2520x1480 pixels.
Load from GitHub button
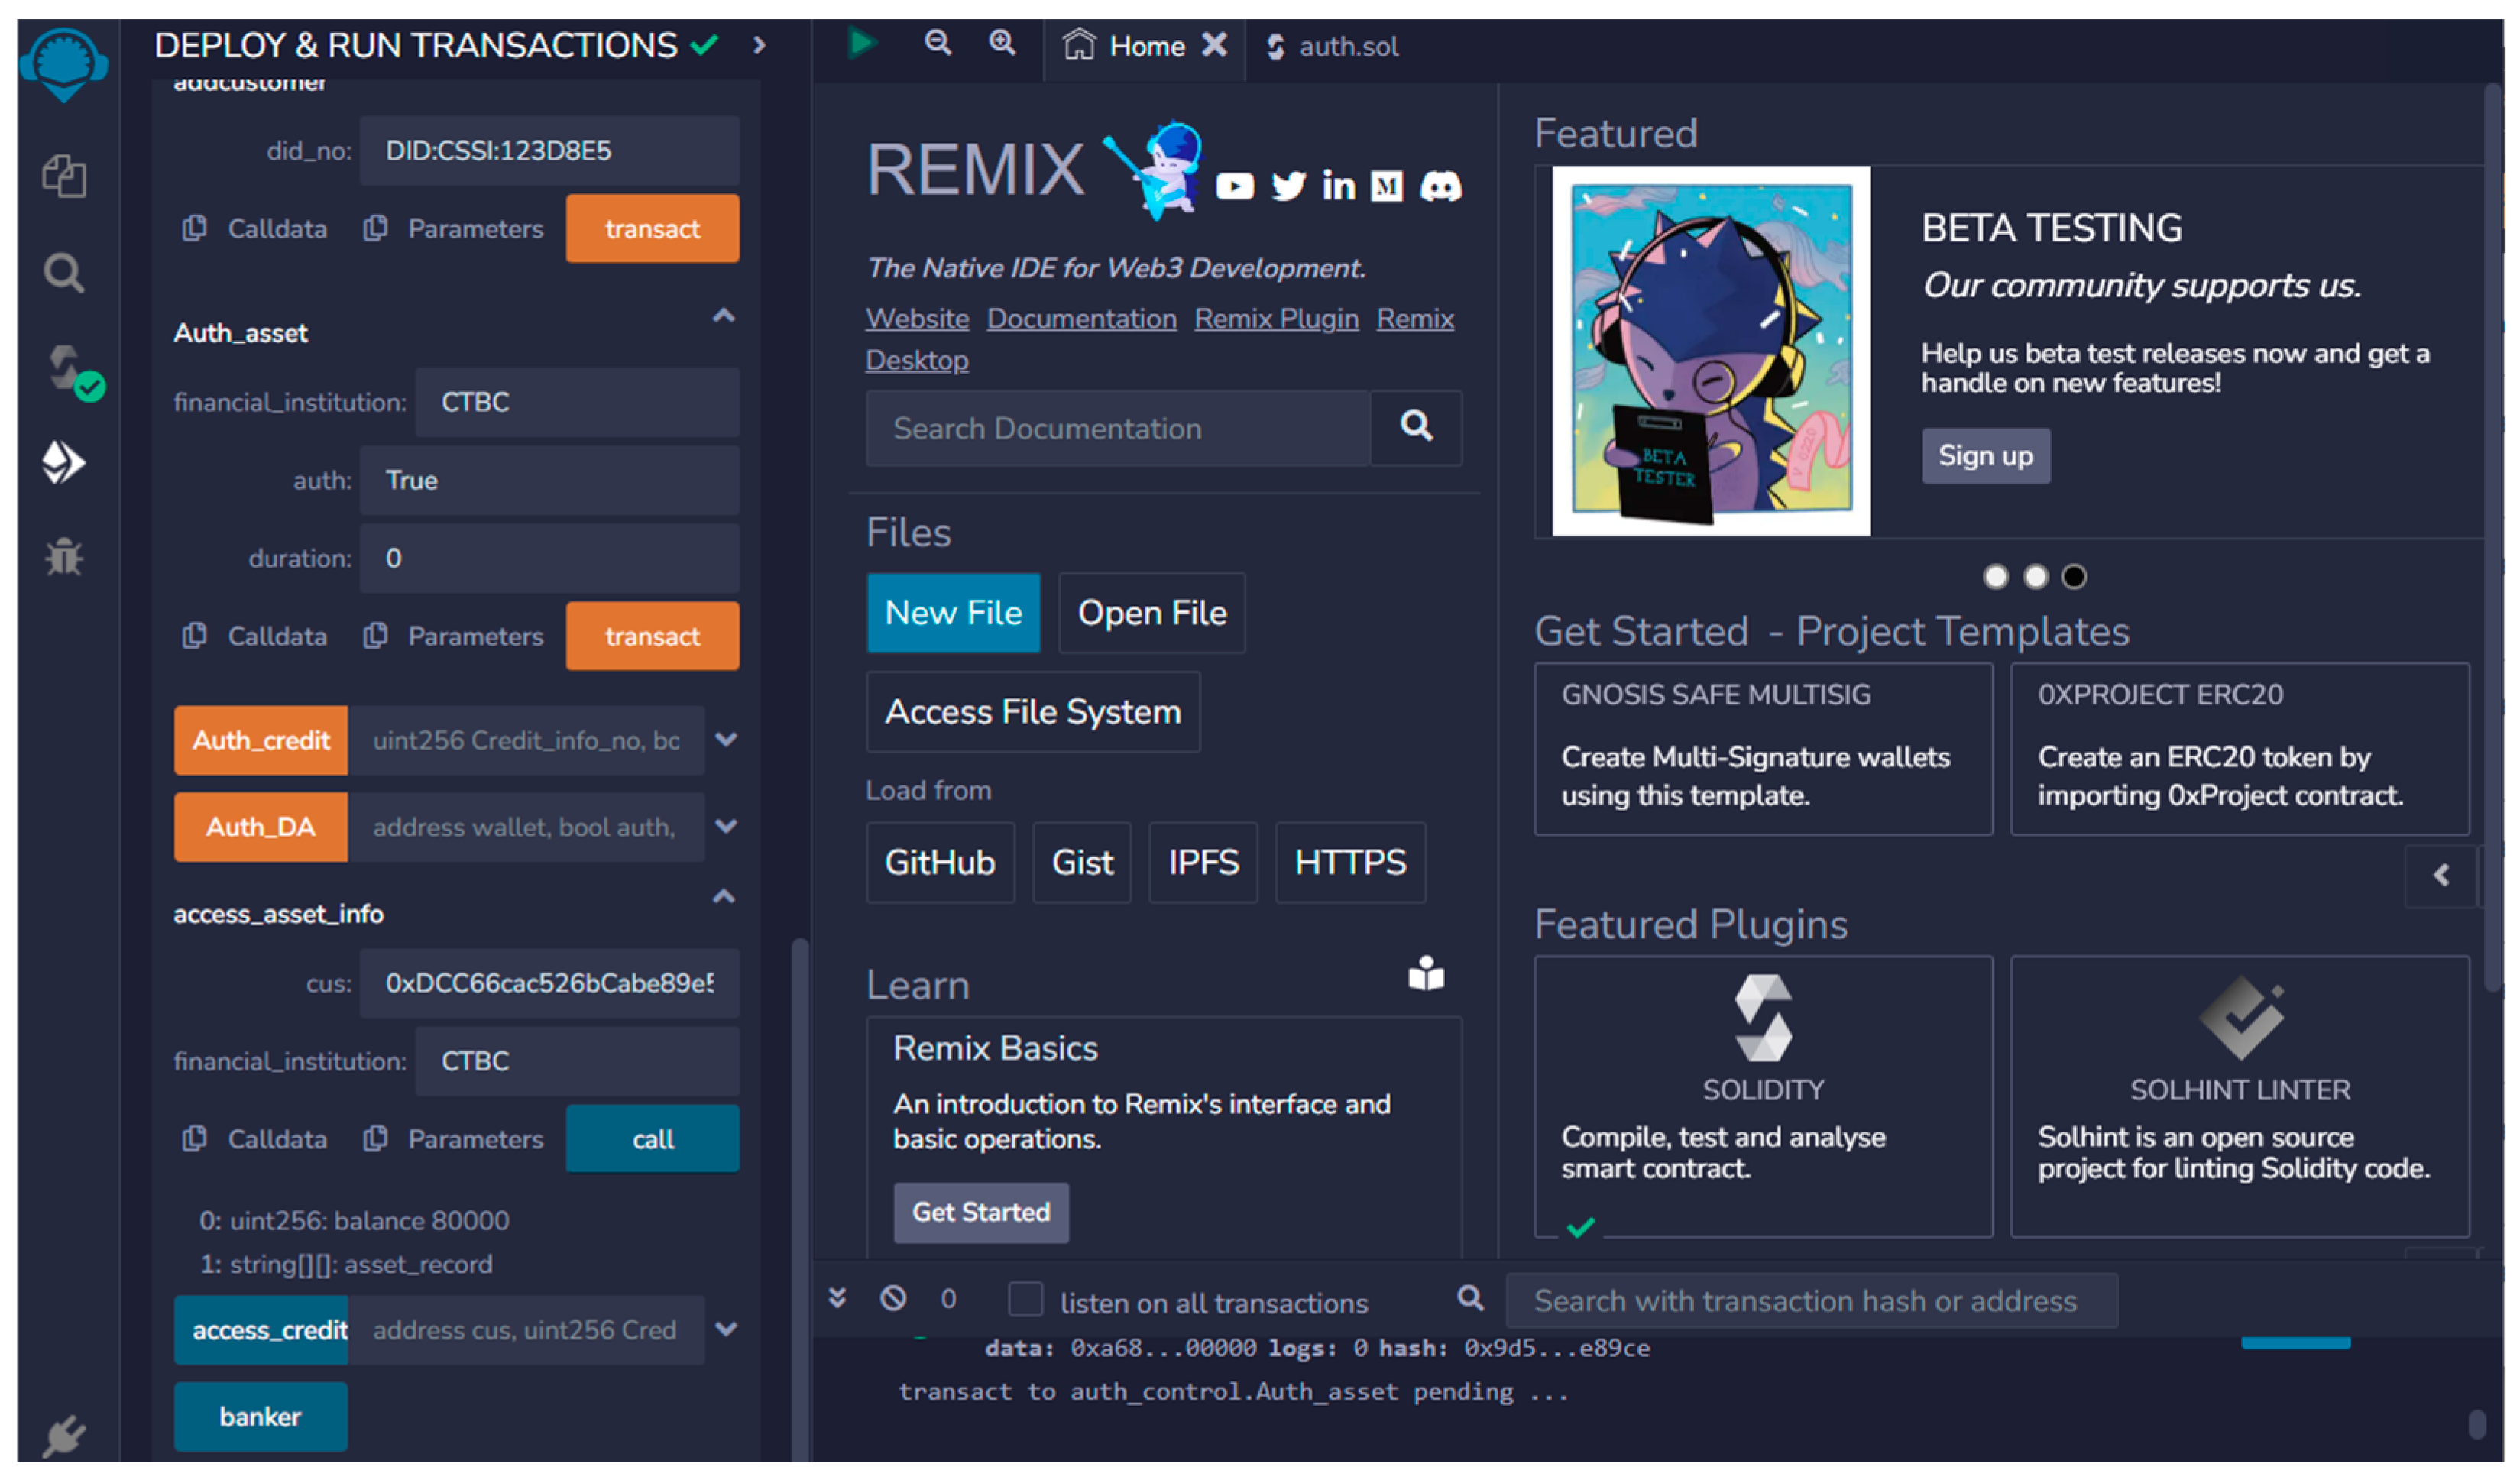pyautogui.click(x=940, y=863)
